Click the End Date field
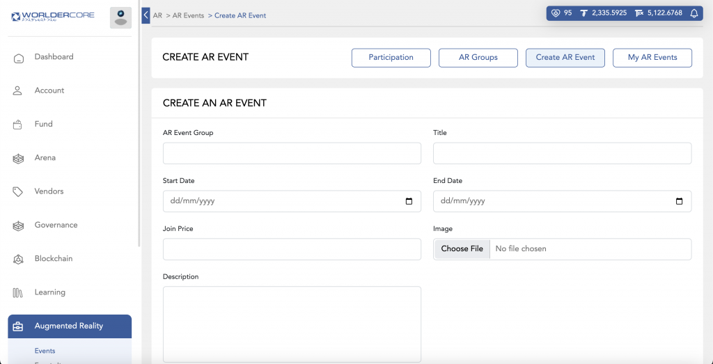This screenshot has height=364, width=713. (563, 201)
